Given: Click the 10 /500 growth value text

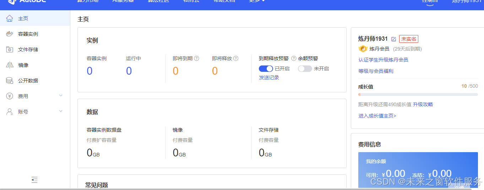Looking at the screenshot, I should click(x=469, y=86).
